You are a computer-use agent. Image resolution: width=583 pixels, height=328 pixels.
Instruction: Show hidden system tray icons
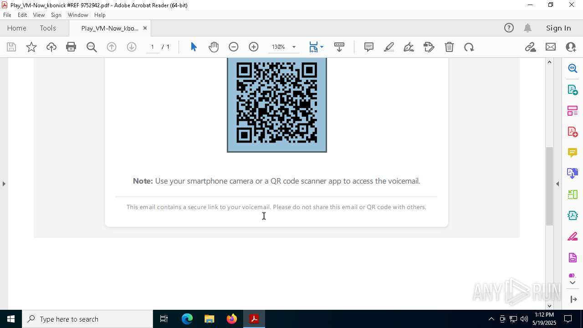pos(491,319)
